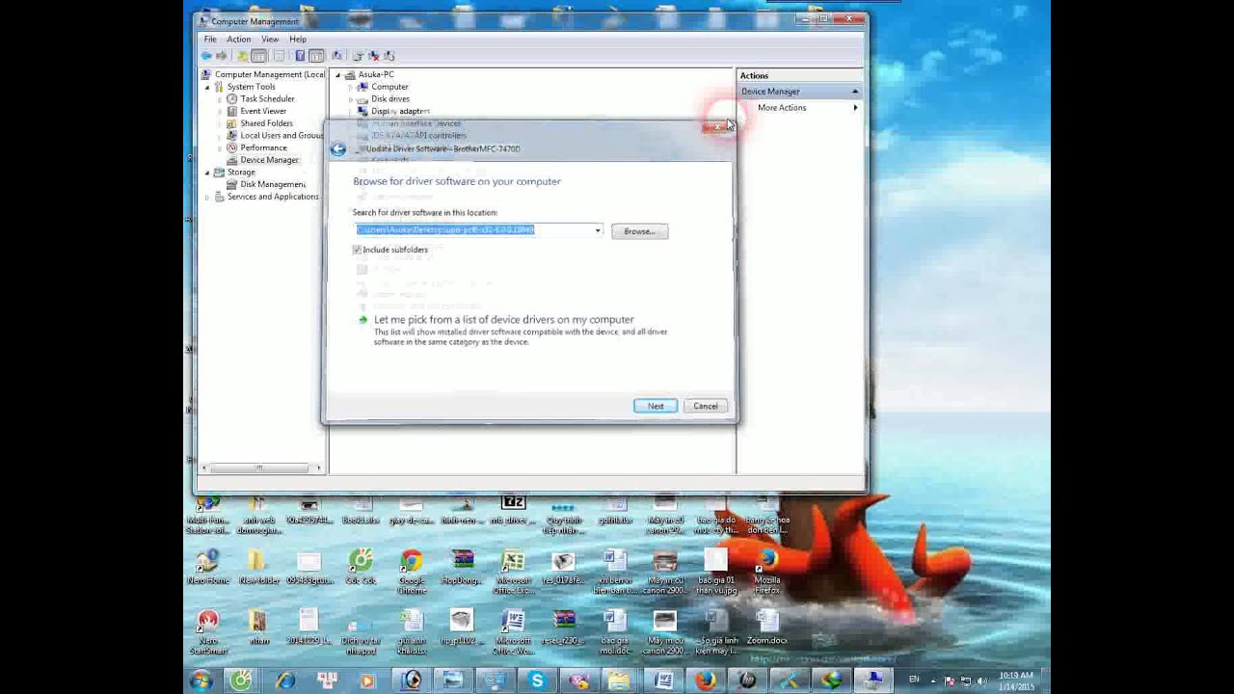
Task: Close the Update Driver Software dialog
Action: click(x=717, y=127)
